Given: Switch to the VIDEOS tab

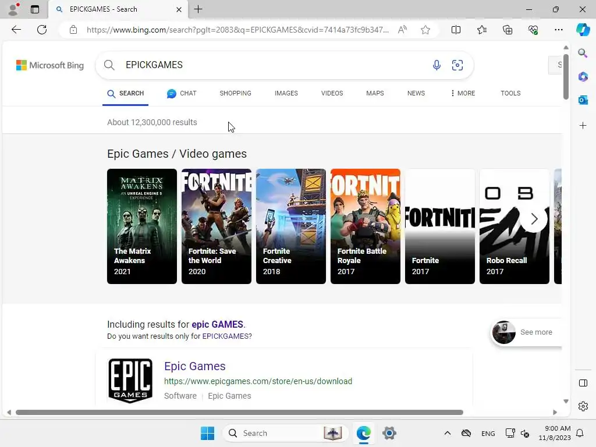Looking at the screenshot, I should 332,93.
